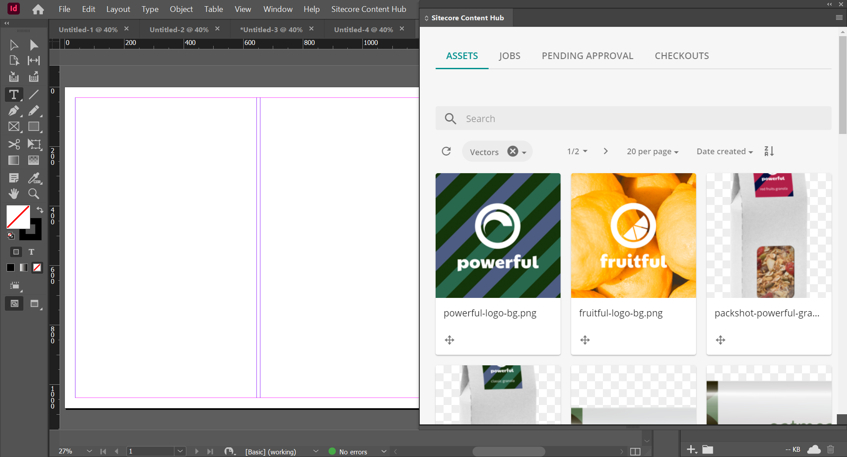Choose the Scissors tool
This screenshot has width=847, height=457.
[14, 144]
